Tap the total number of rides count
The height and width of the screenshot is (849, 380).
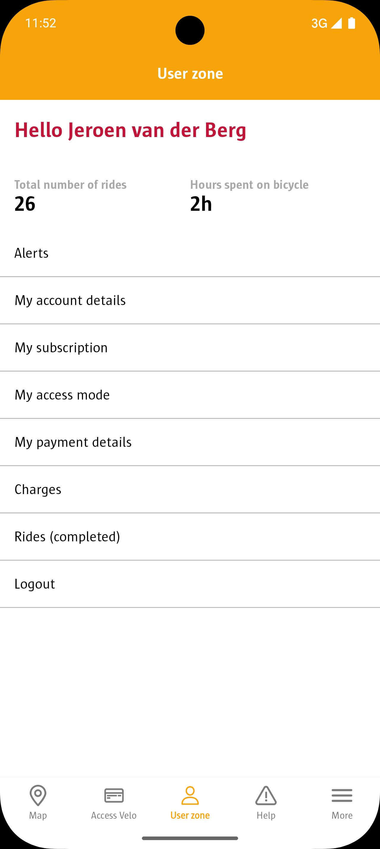click(x=25, y=204)
